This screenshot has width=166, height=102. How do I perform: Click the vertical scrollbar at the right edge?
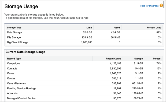coord(164,4)
